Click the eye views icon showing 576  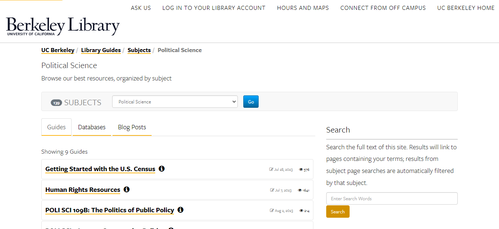coord(301,169)
